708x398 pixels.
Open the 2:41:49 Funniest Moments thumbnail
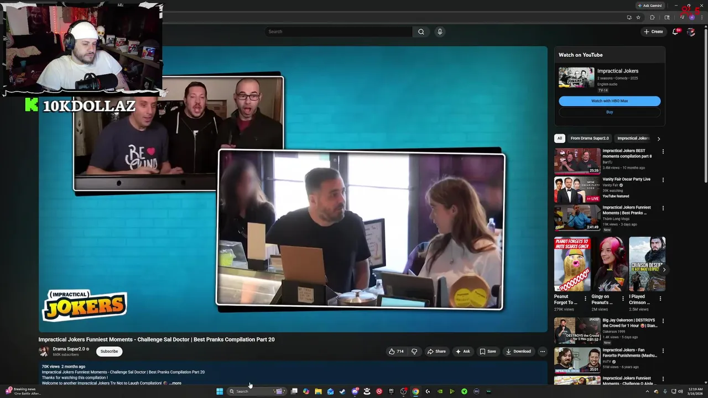pos(577,218)
